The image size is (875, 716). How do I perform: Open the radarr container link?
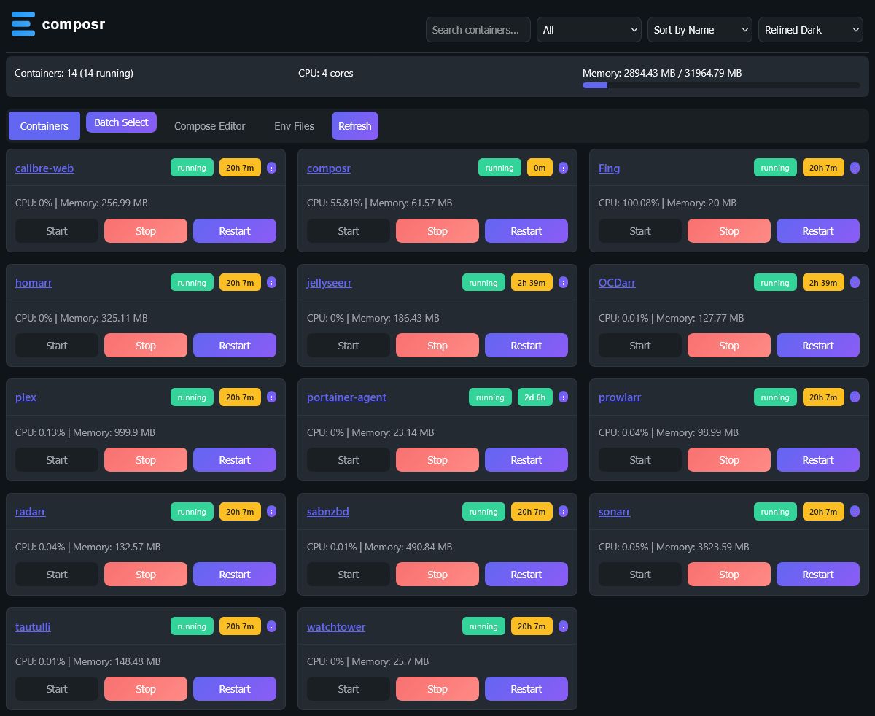[x=30, y=511]
